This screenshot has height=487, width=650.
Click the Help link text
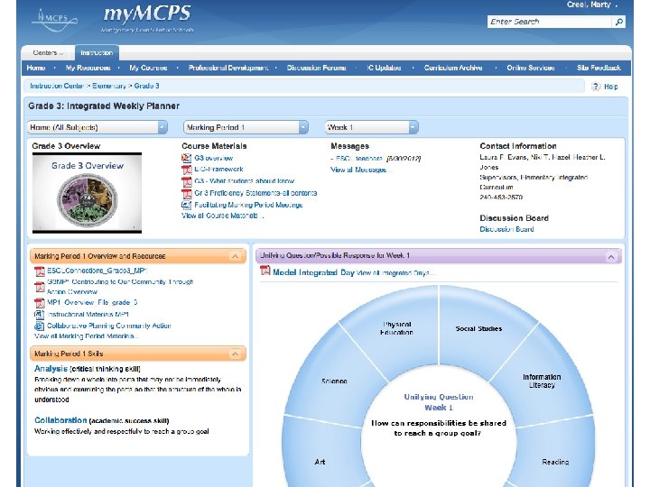tap(610, 87)
